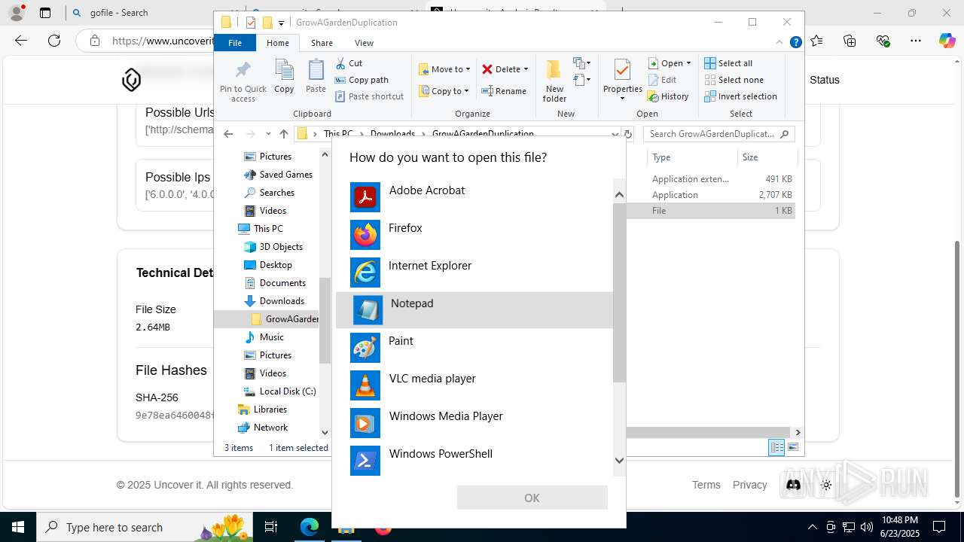Click the Status link in page header
Viewport: 964px width, 542px height.
click(x=824, y=80)
